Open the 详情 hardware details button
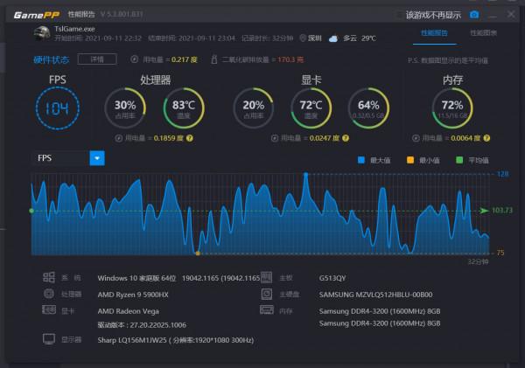 [x=97, y=59]
